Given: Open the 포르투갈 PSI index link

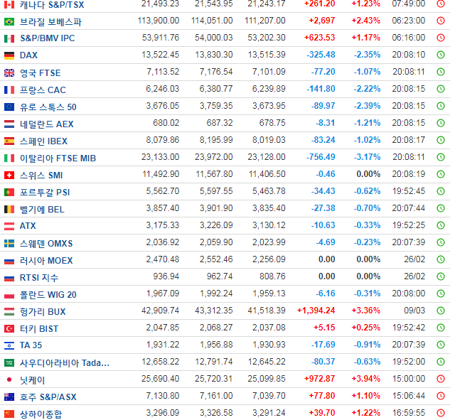Looking at the screenshot, I should [45, 192].
